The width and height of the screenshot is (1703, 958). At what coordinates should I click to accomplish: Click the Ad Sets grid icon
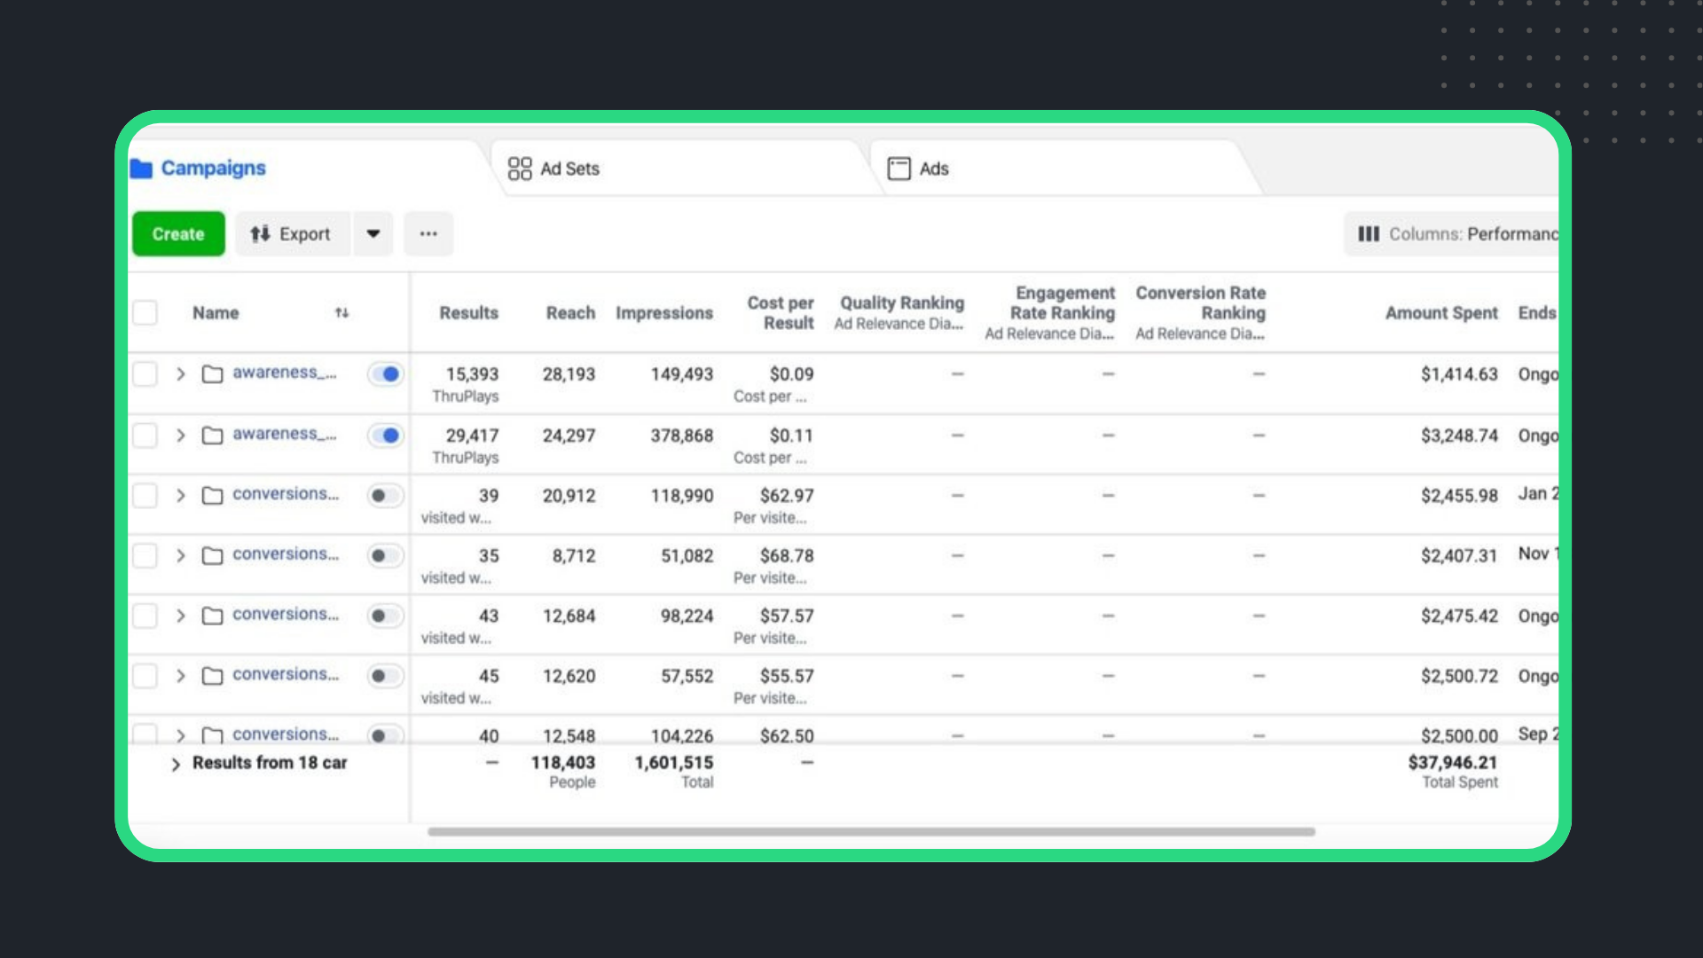coord(520,169)
